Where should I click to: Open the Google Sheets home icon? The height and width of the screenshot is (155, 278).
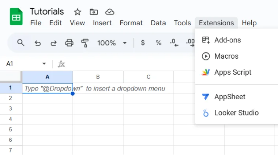[16, 16]
